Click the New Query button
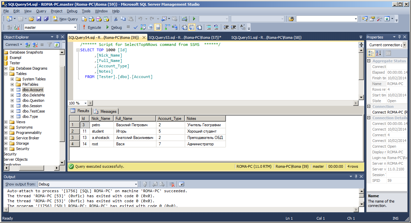Viewport: 411px width, 223px height. click(65, 19)
